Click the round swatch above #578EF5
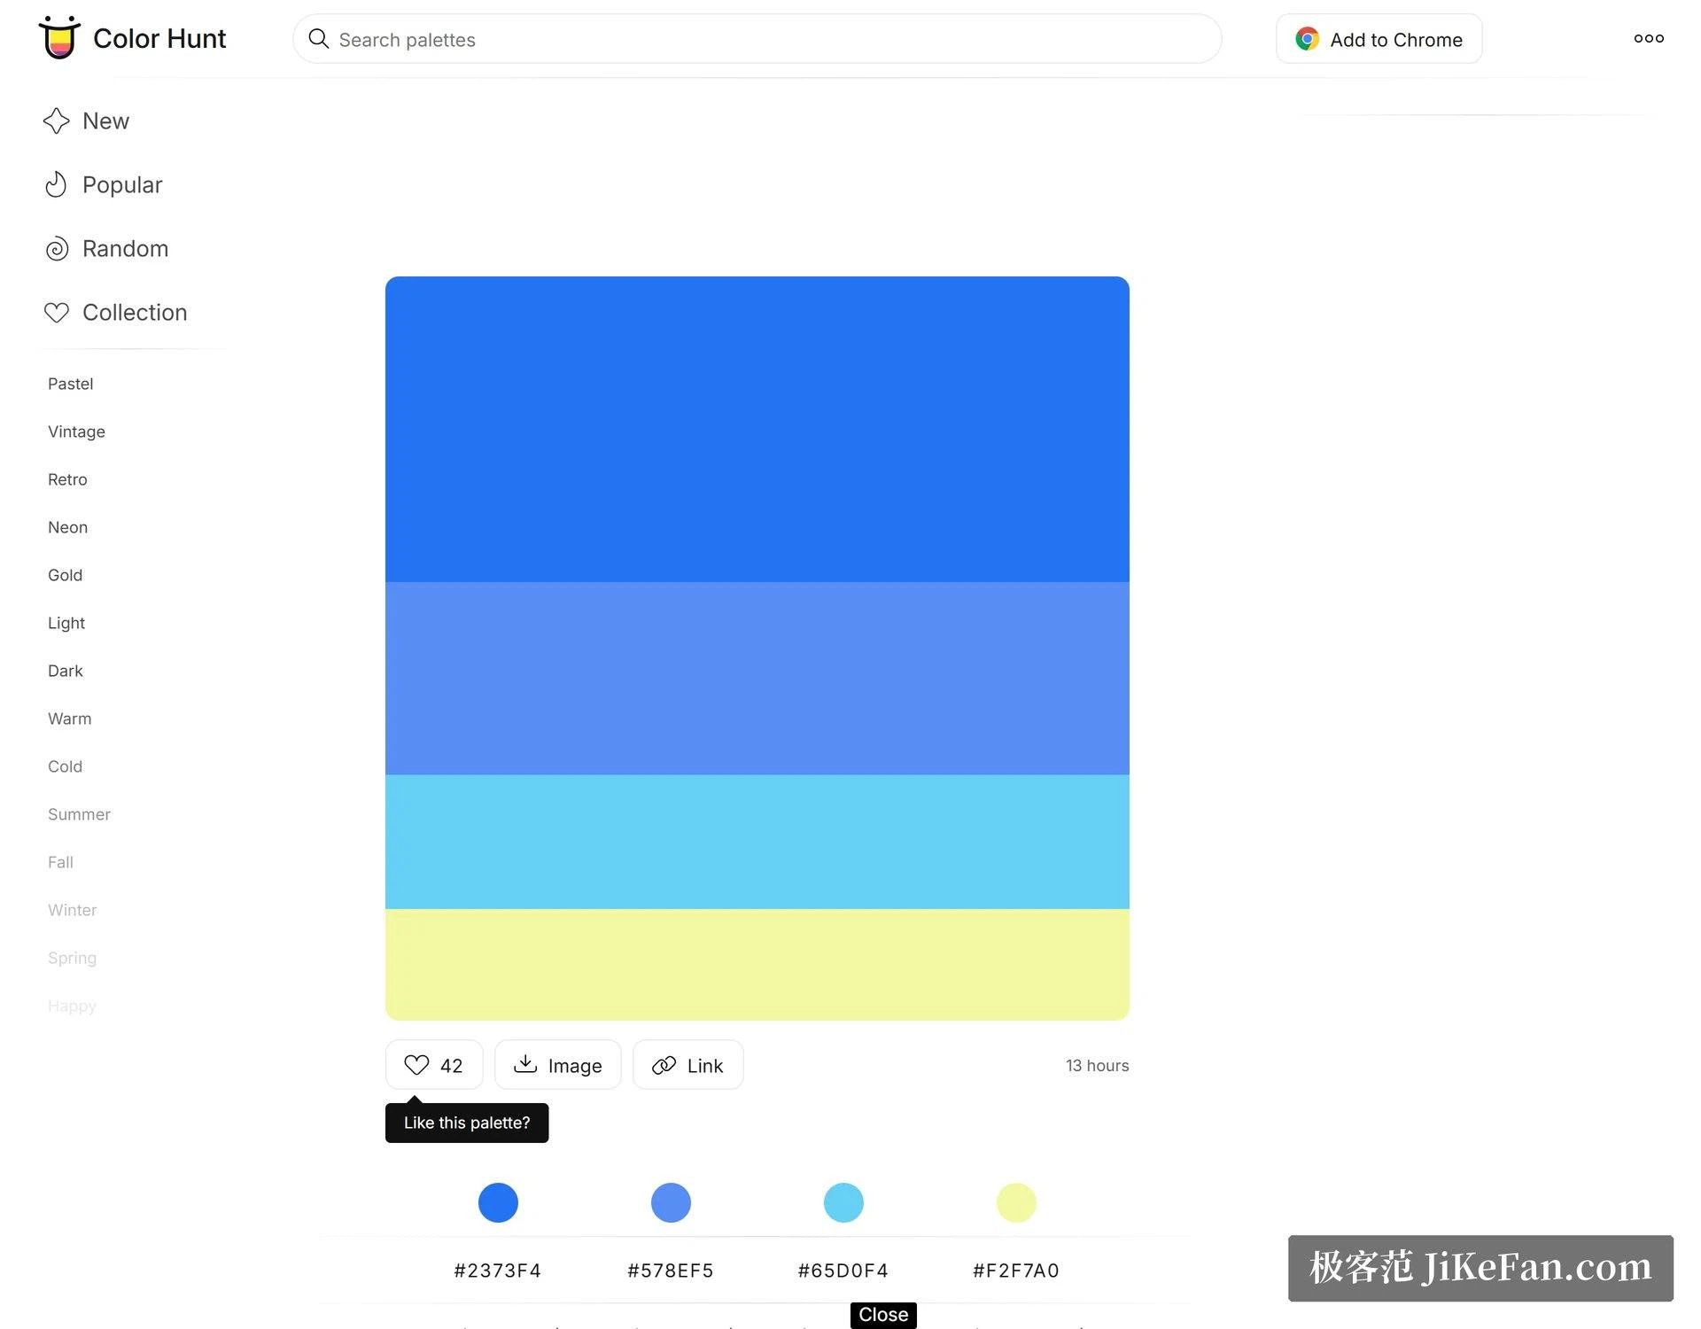This screenshot has width=1701, height=1329. pyautogui.click(x=671, y=1202)
